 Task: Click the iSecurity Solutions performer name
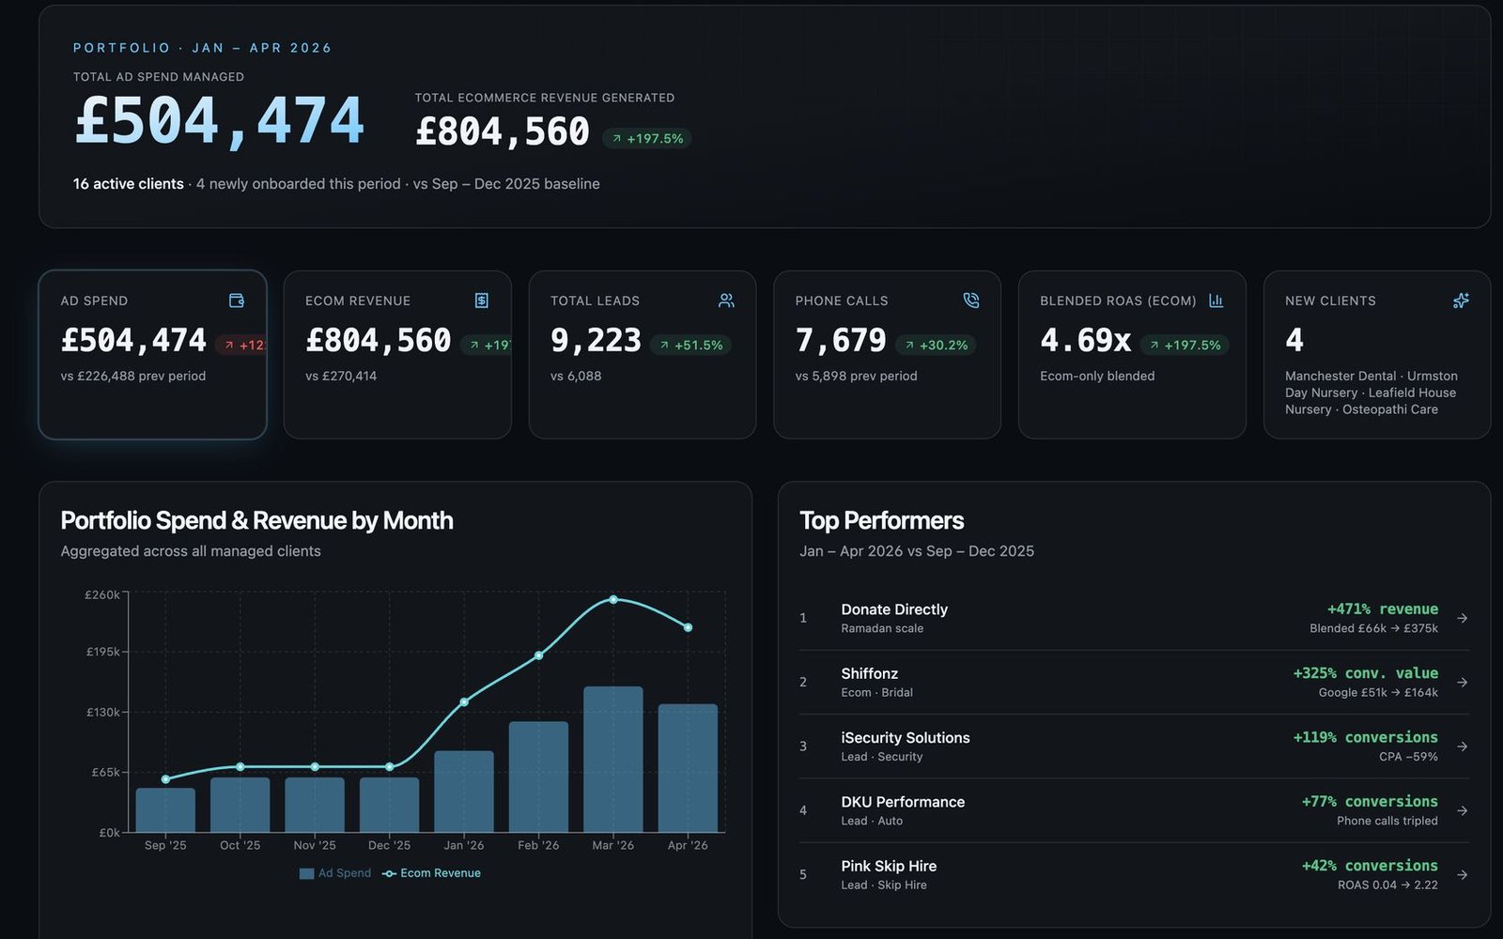pos(906,738)
